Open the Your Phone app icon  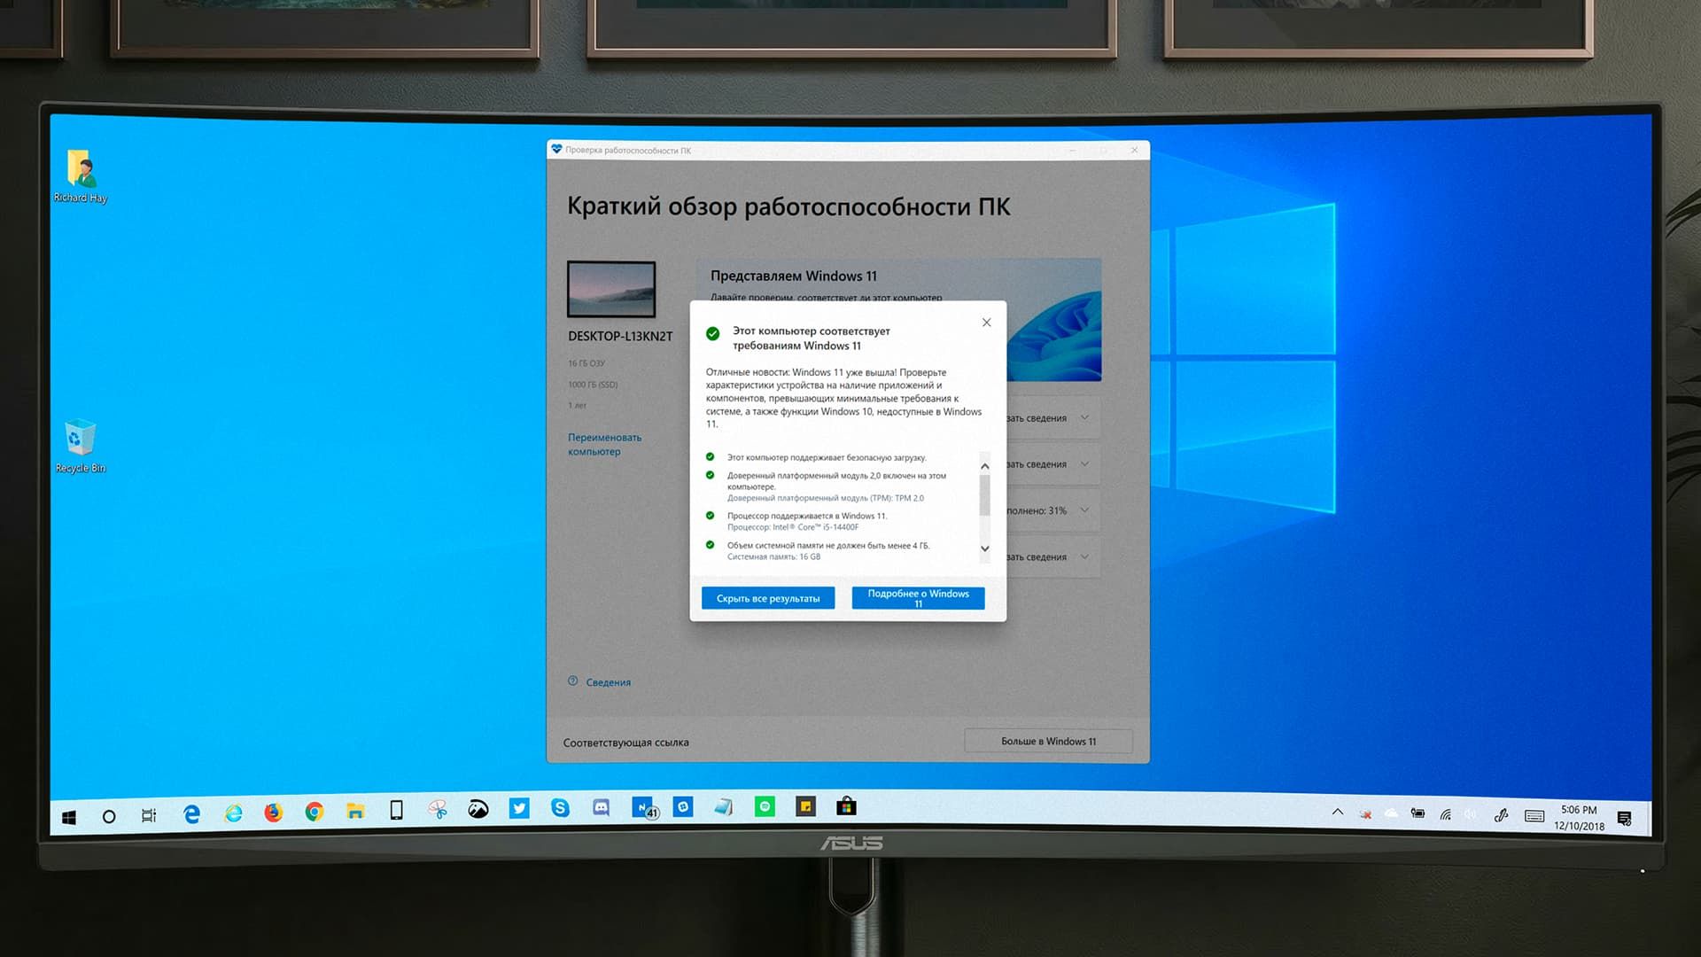click(396, 810)
